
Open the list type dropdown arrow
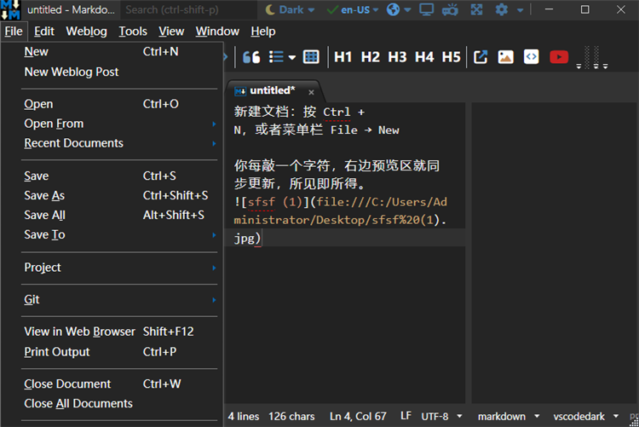click(x=291, y=57)
